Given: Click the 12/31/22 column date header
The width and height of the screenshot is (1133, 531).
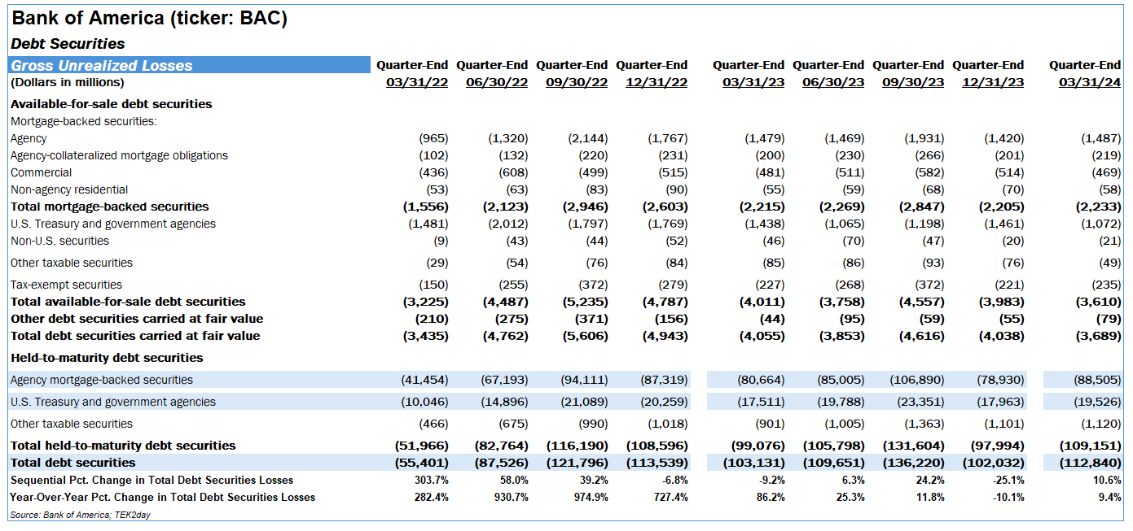Looking at the screenshot, I should click(x=657, y=82).
